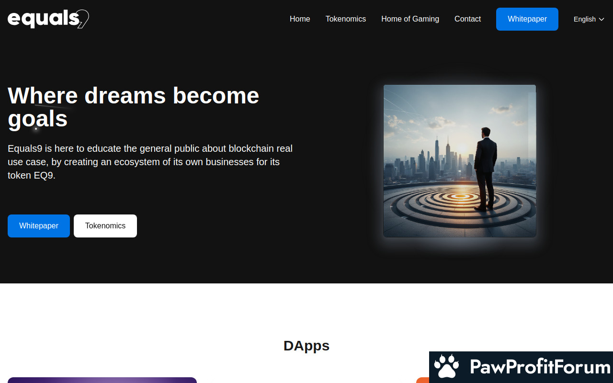
Task: Click the PawProfitForum watermark text
Action: coord(540,367)
